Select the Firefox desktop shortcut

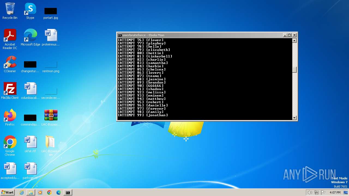click(x=10, y=118)
